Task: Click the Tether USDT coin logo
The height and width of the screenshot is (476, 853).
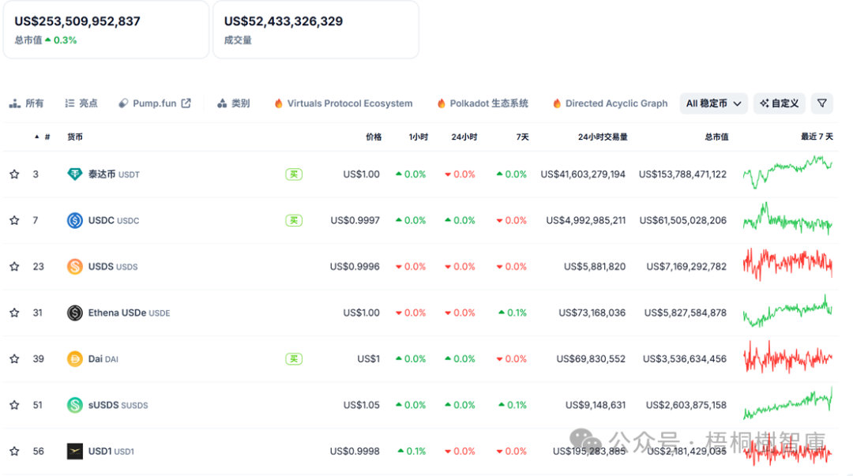Action: (x=75, y=174)
